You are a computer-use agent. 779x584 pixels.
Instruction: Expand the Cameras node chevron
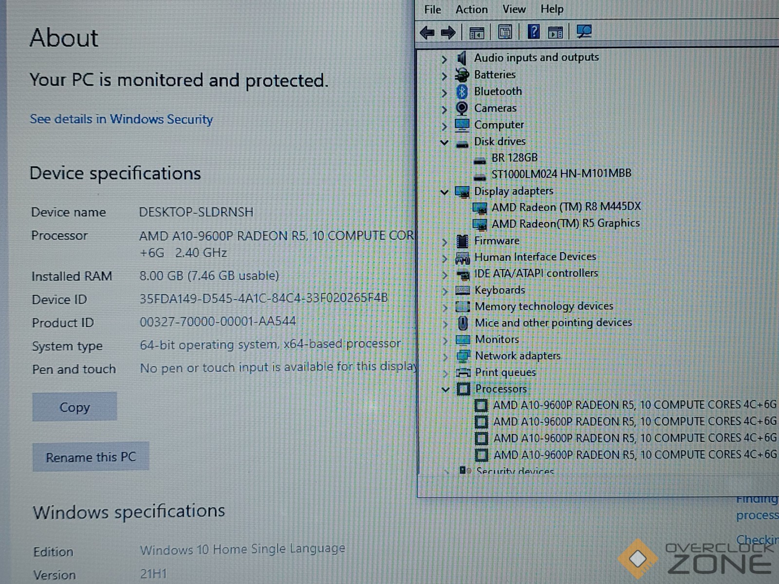(444, 109)
